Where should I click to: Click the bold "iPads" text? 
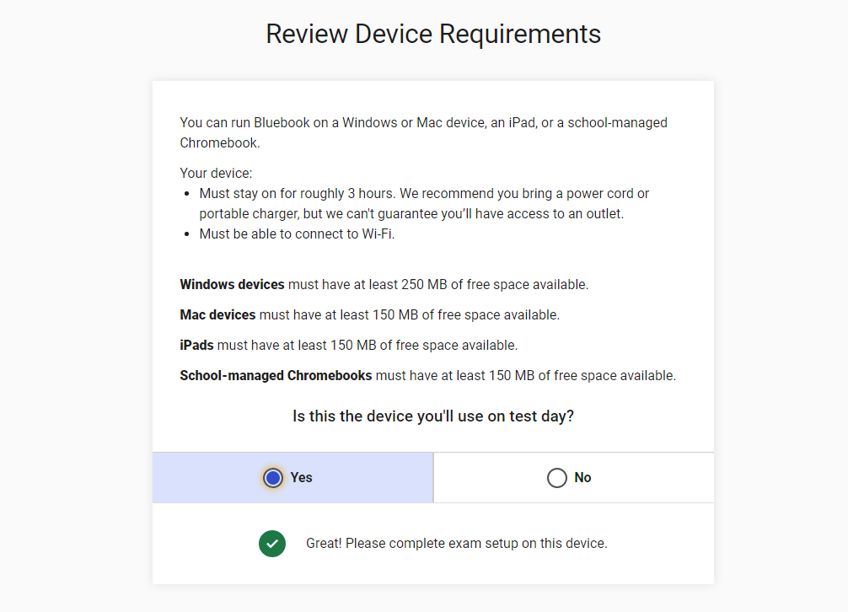click(x=197, y=346)
